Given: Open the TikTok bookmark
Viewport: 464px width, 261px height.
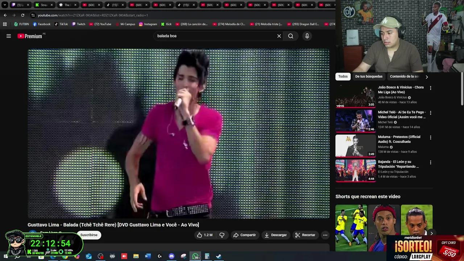Looking at the screenshot, I should pos(61,24).
